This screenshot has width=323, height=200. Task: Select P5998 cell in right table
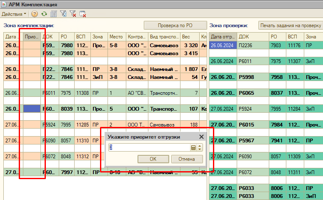253,77
